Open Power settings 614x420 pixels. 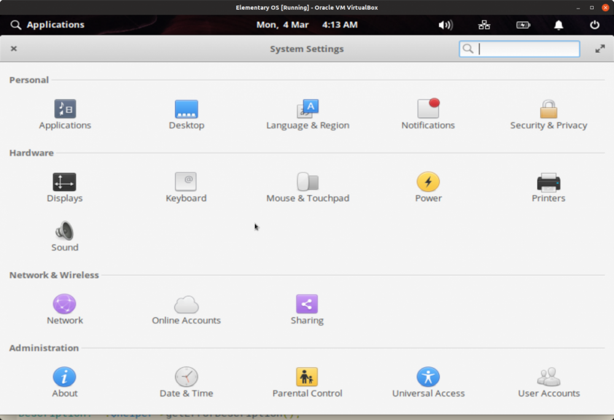428,187
